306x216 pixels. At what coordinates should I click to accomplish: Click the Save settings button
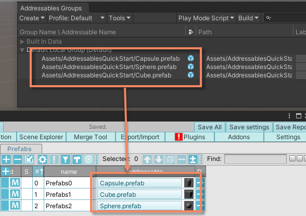pyautogui.click(x=249, y=127)
